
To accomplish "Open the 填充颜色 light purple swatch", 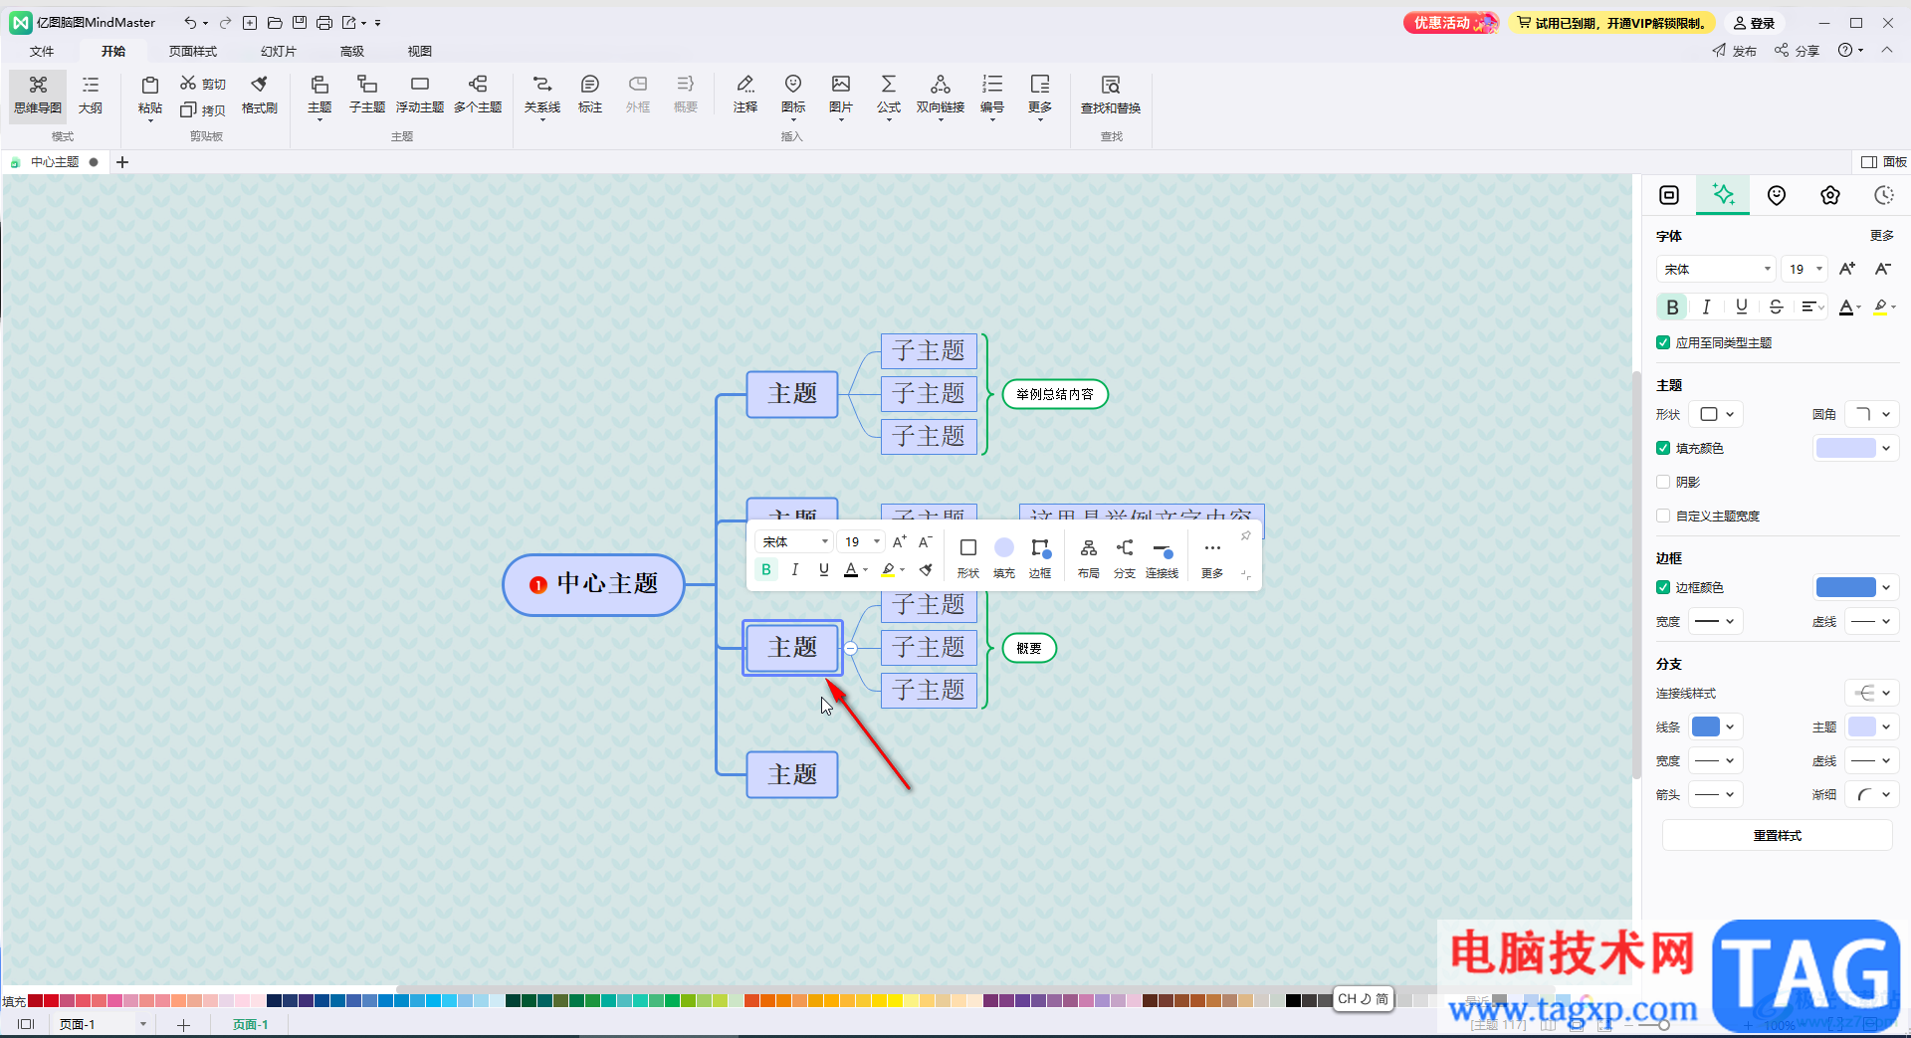I will [1856, 448].
